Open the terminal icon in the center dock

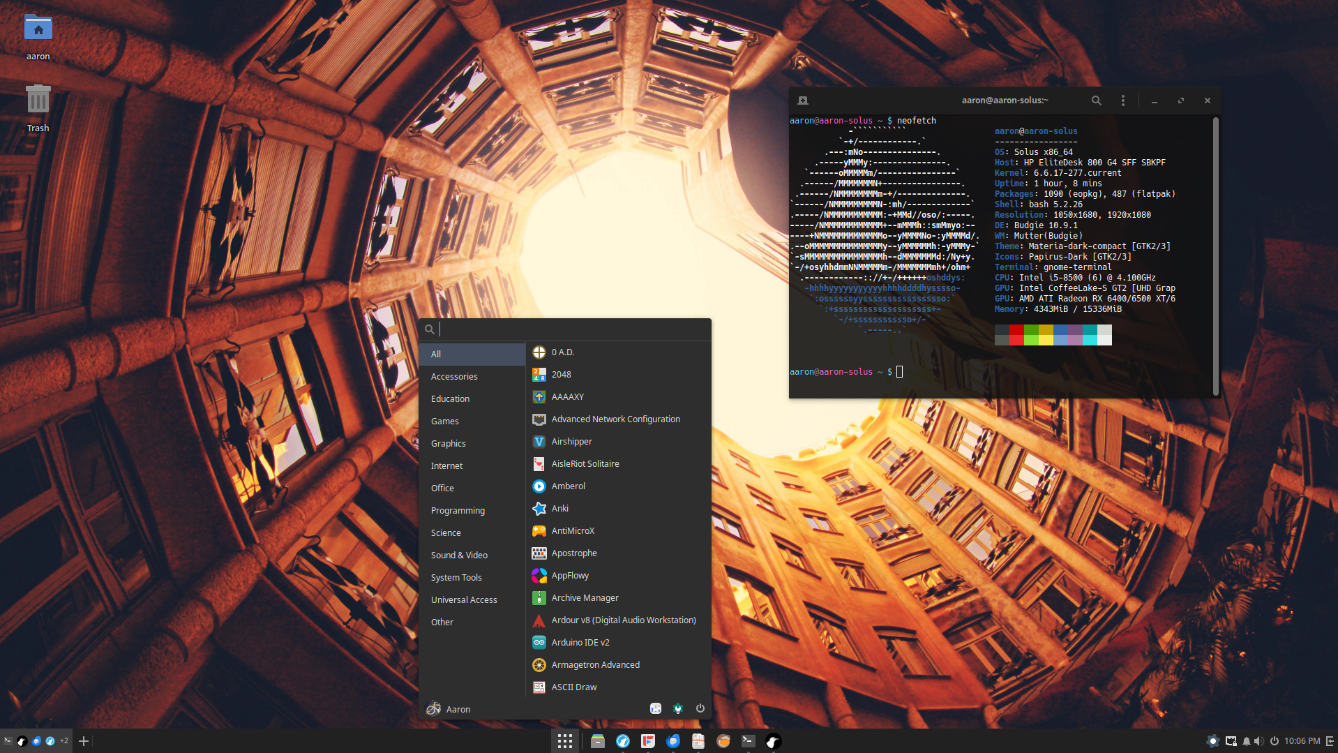[749, 741]
